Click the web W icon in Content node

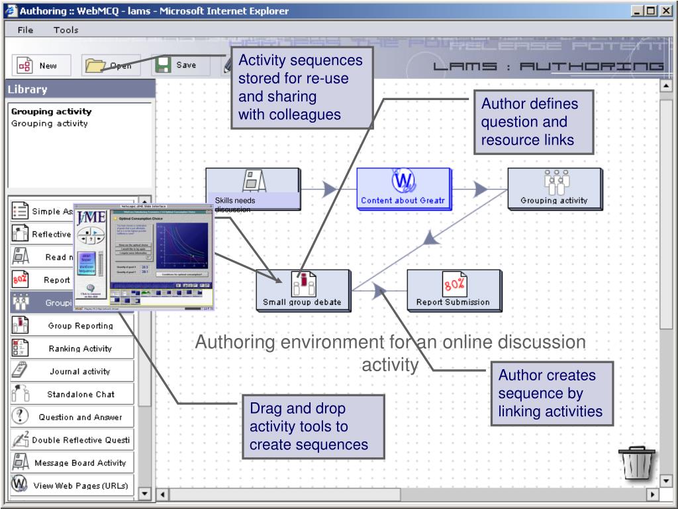[403, 180]
